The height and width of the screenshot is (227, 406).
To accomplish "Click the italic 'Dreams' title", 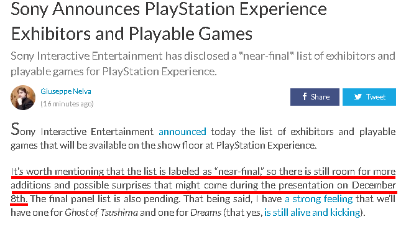I will [x=206, y=213].
